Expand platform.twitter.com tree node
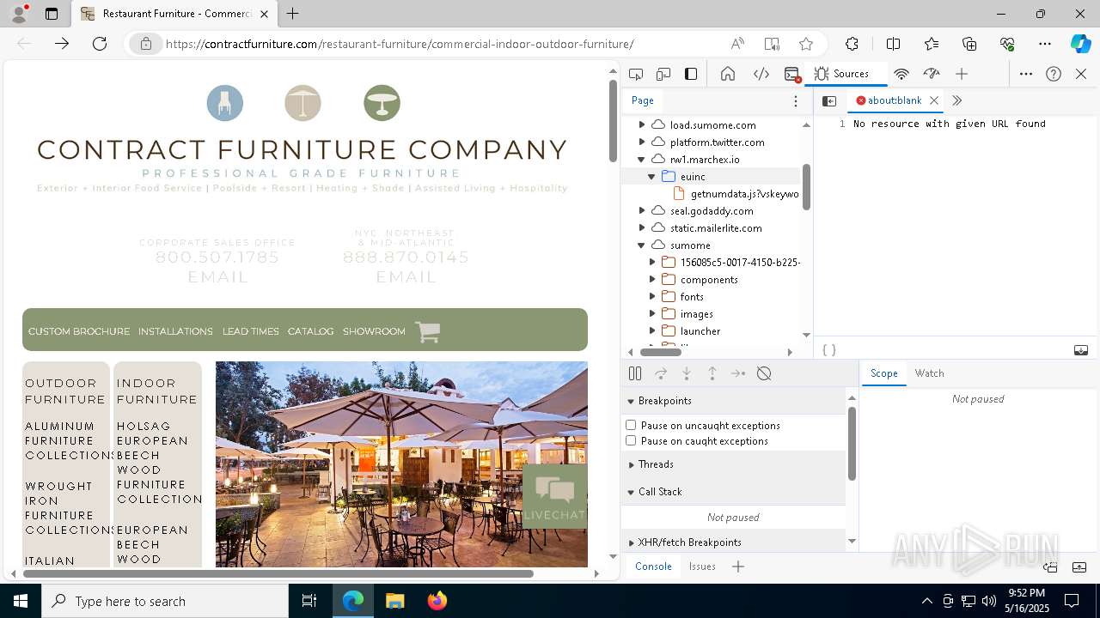The width and height of the screenshot is (1100, 618). [641, 142]
